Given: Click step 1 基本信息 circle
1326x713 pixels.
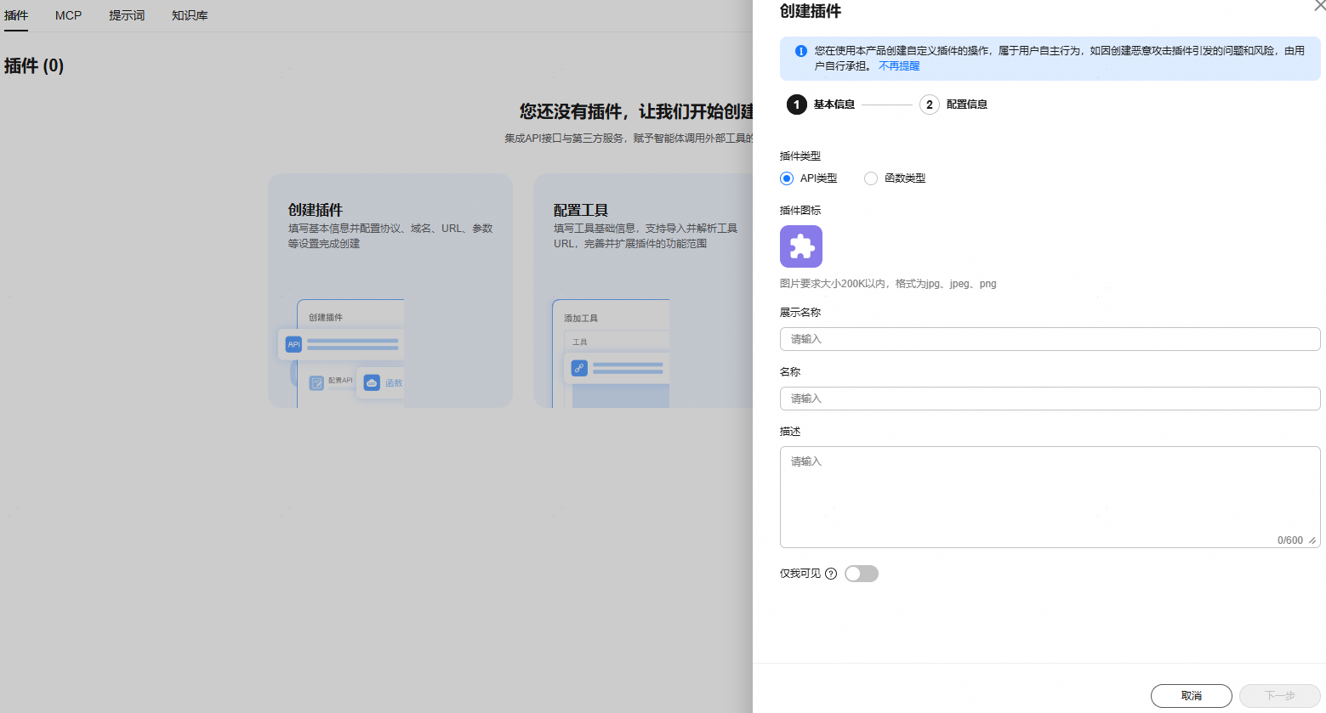Looking at the screenshot, I should [x=796, y=105].
